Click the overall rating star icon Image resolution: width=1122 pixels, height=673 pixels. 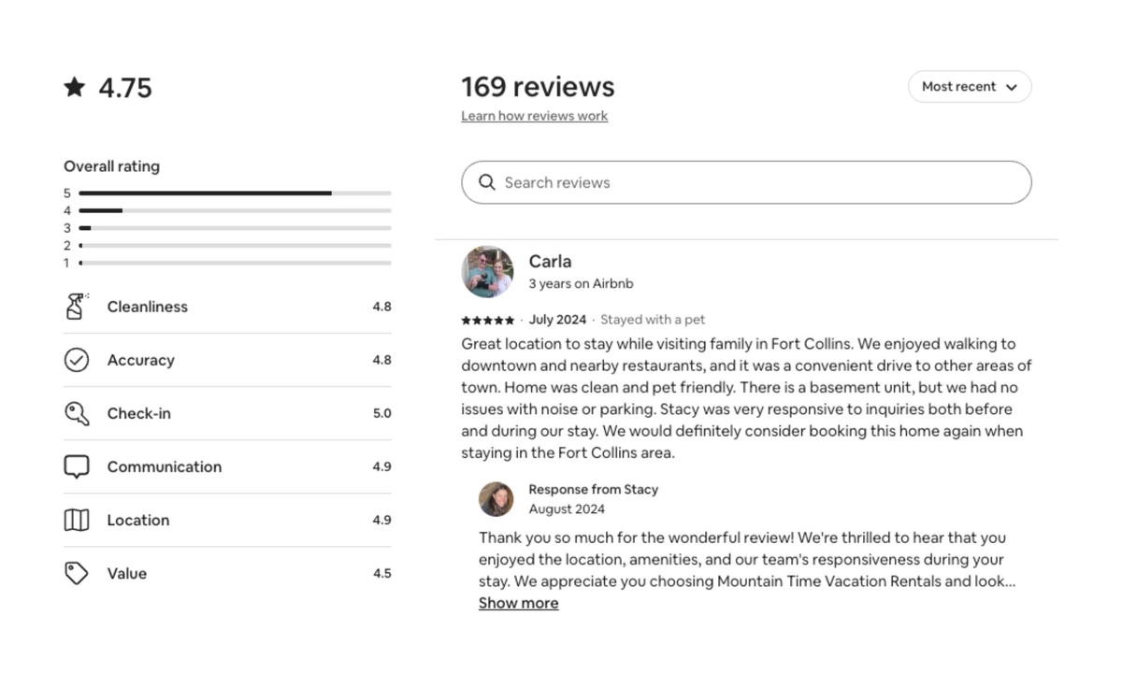[x=75, y=88]
